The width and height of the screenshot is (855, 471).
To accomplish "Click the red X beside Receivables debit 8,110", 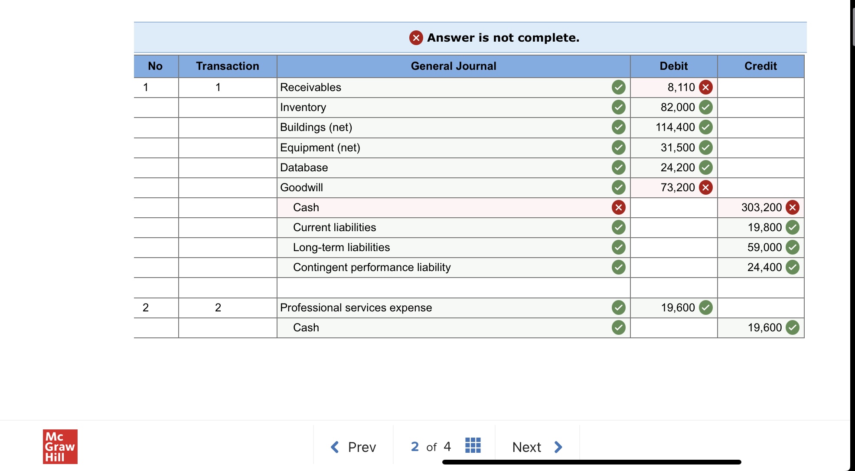I will coord(705,88).
